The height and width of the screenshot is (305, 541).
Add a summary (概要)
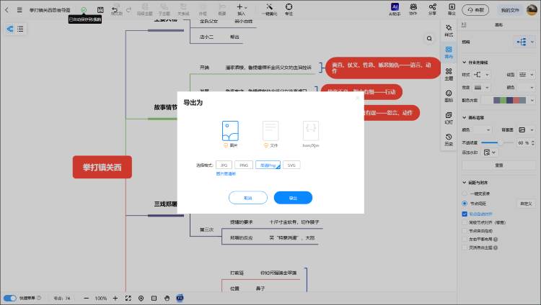(222, 9)
